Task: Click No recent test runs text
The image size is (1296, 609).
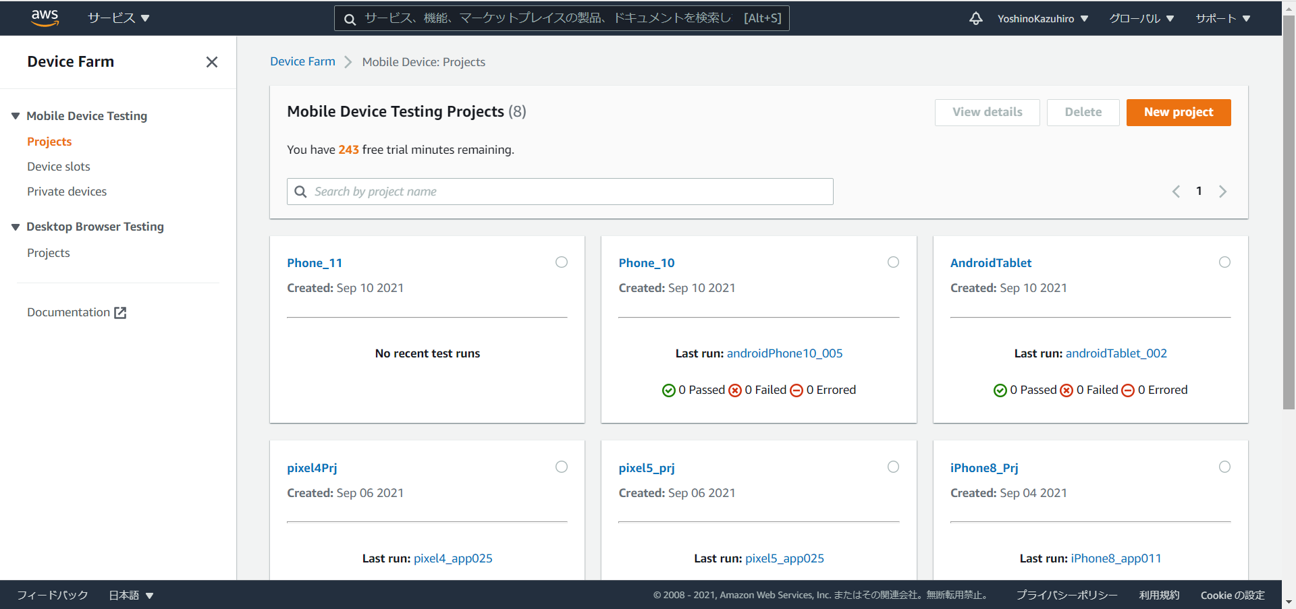Action: click(427, 353)
